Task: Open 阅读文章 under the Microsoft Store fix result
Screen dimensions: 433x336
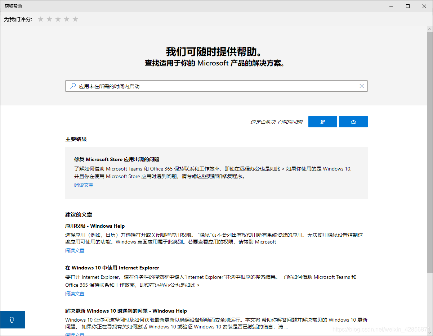Action: (x=84, y=185)
